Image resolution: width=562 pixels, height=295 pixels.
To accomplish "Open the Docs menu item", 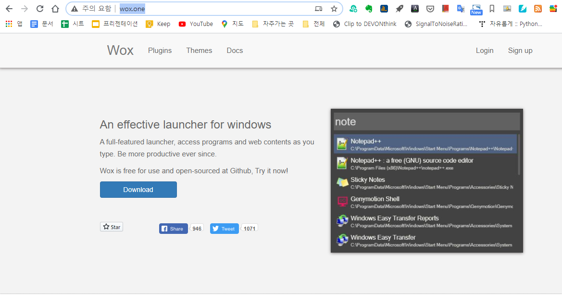I will [235, 51].
